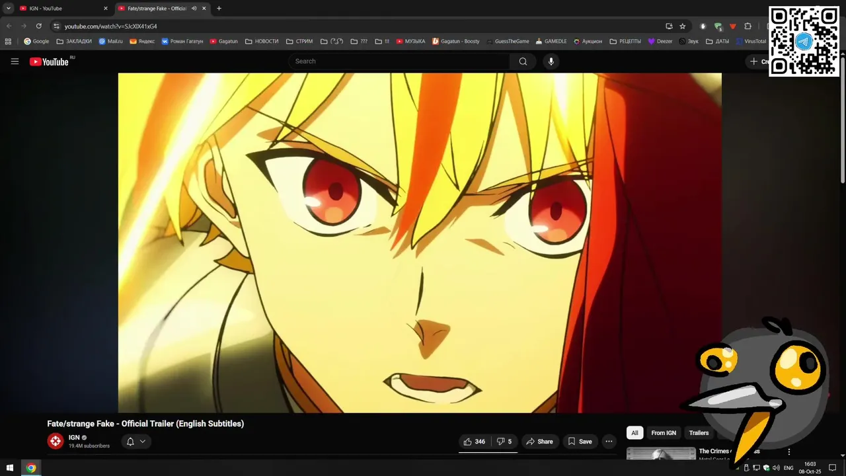Viewport: 846px width, 476px height.
Task: Start voice search with microphone
Action: pyautogui.click(x=551, y=61)
